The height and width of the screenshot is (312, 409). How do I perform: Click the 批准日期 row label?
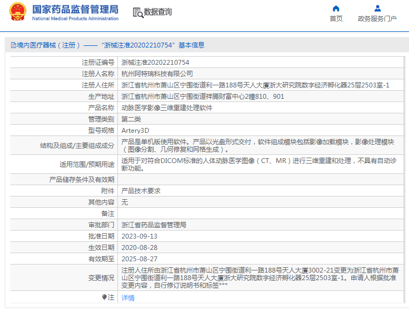click(x=101, y=236)
